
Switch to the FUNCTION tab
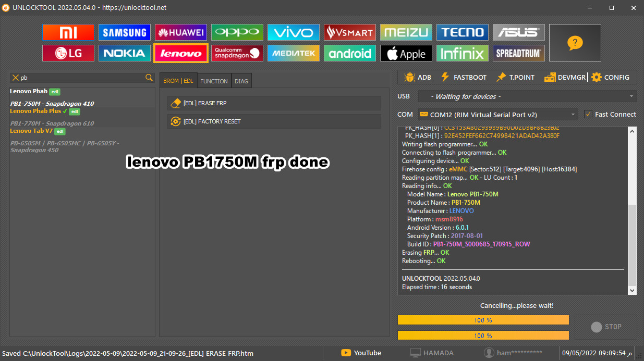click(214, 81)
